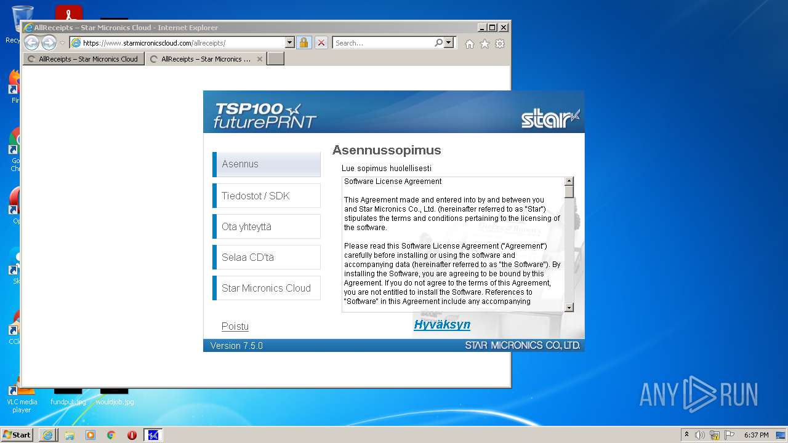The height and width of the screenshot is (443, 788).
Task: Open Tiedostot / SDK section
Action: (x=267, y=196)
